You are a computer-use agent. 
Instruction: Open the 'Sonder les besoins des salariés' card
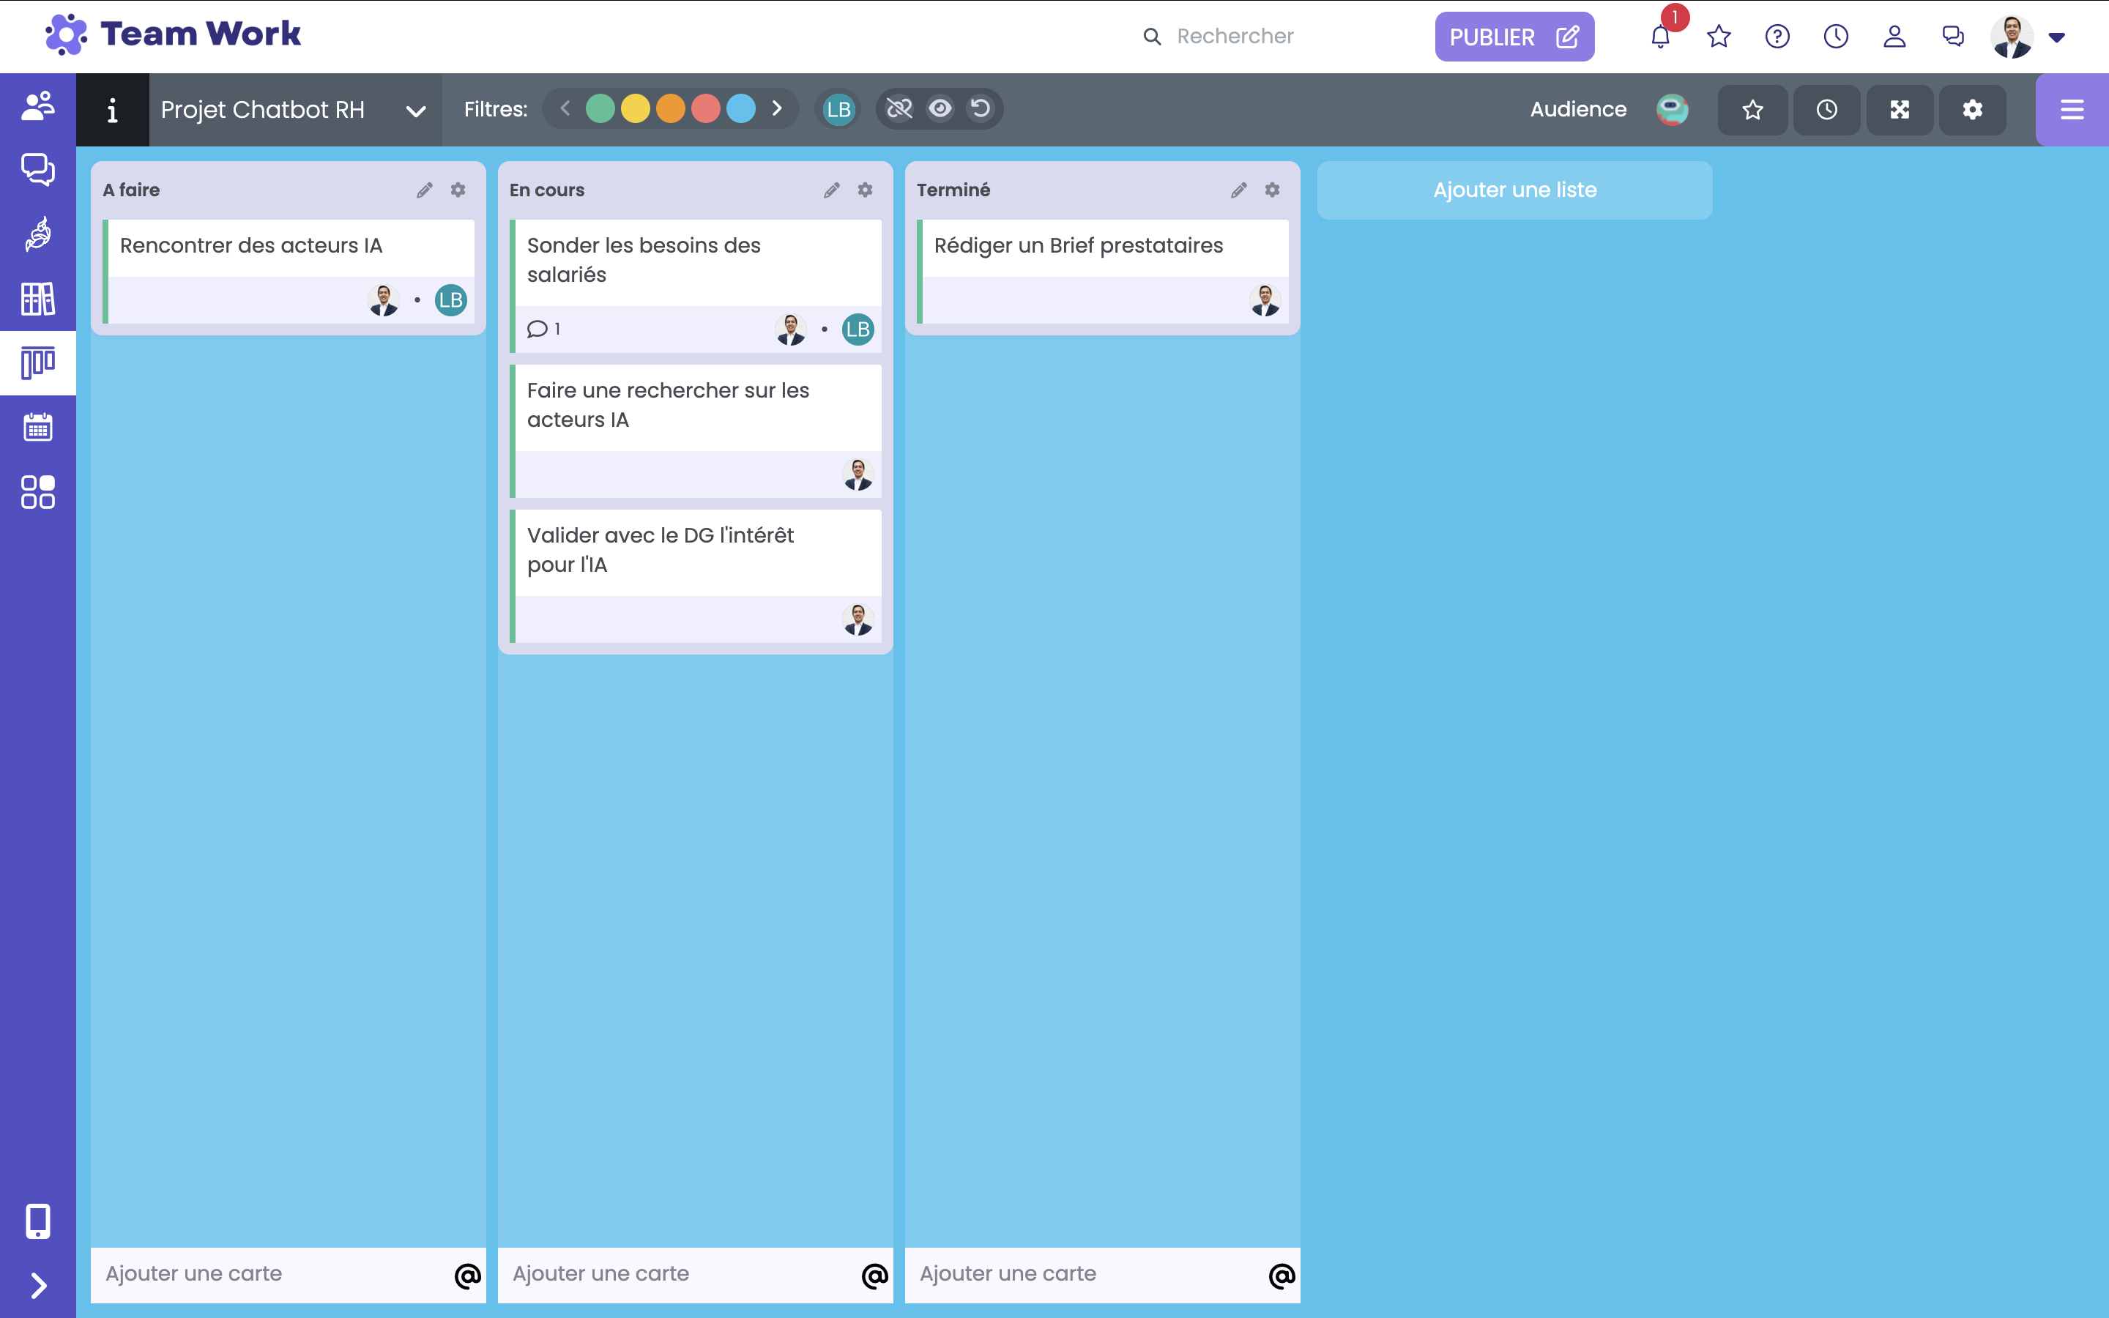643,260
